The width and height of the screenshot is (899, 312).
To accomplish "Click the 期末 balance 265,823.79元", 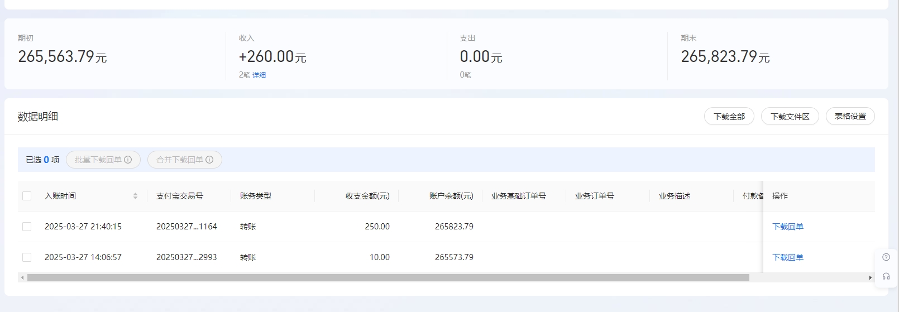I will click(x=725, y=56).
